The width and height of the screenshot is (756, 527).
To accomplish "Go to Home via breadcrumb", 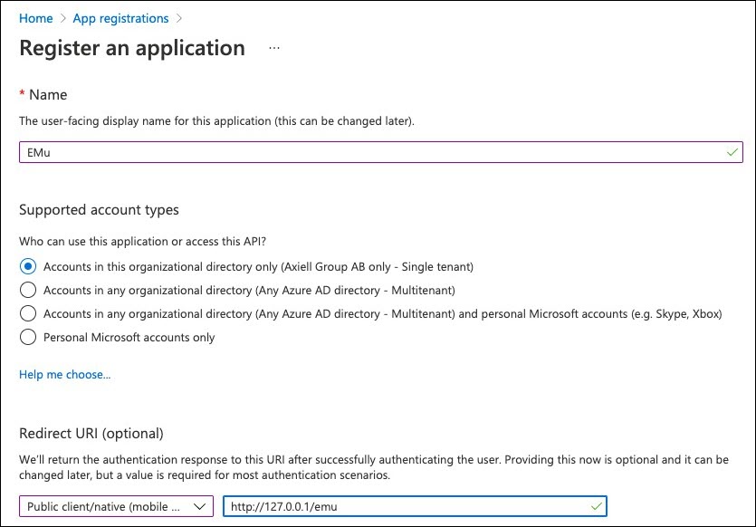I will pos(35,18).
